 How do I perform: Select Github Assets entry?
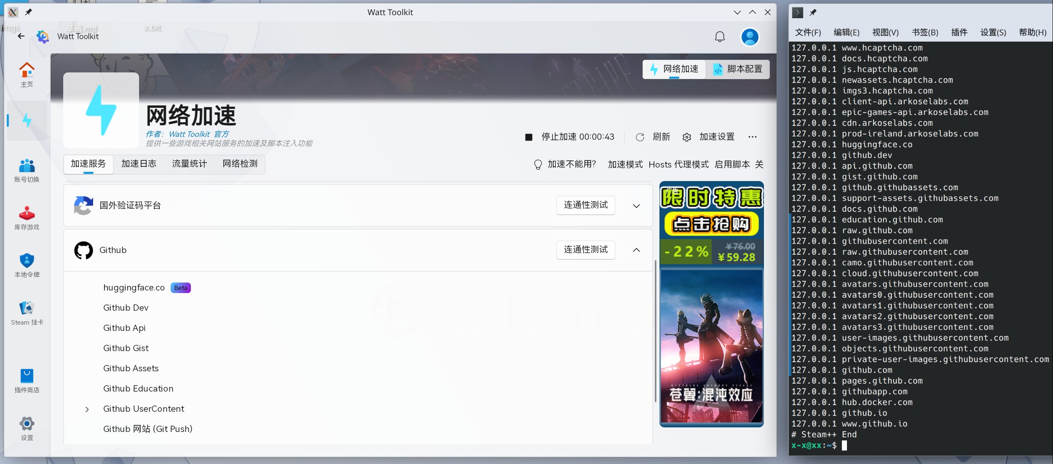tap(131, 368)
